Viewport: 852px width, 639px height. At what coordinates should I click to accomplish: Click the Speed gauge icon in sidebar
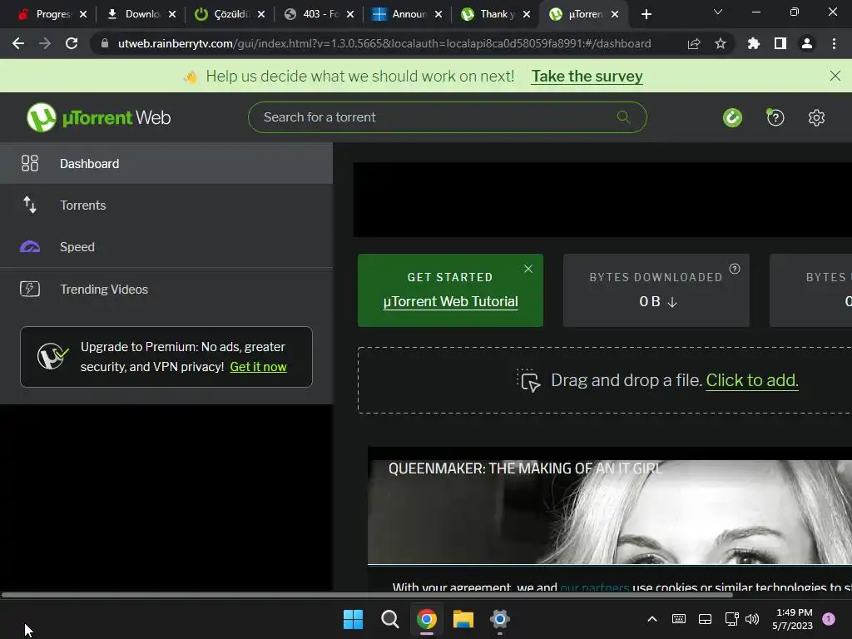tap(30, 246)
